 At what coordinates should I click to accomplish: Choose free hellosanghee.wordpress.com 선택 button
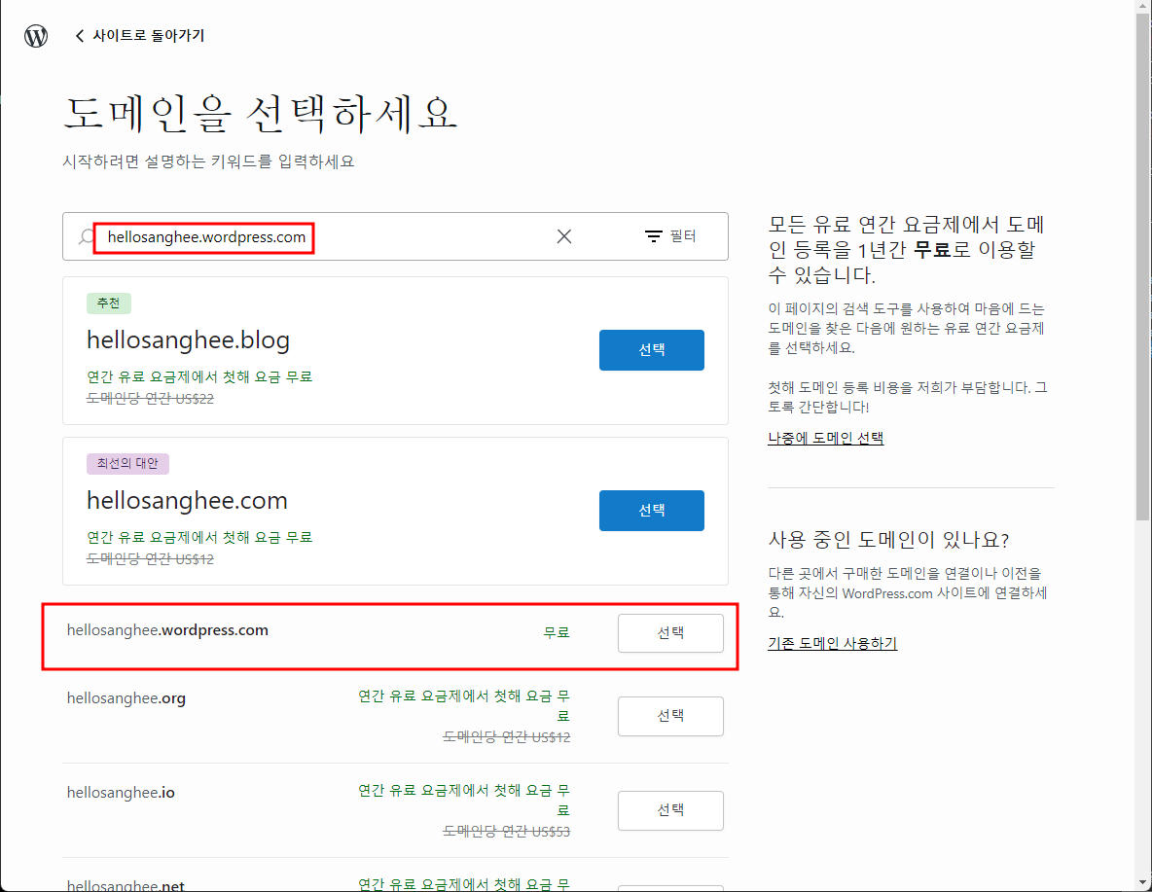(x=670, y=632)
